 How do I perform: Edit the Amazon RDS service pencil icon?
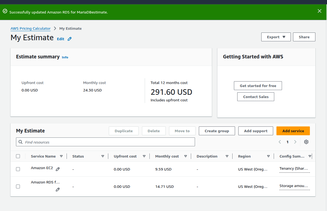pyautogui.click(x=58, y=190)
